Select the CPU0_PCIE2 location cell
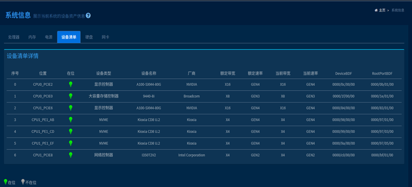Viewport: 412px width, 187px height. pyautogui.click(x=43, y=84)
